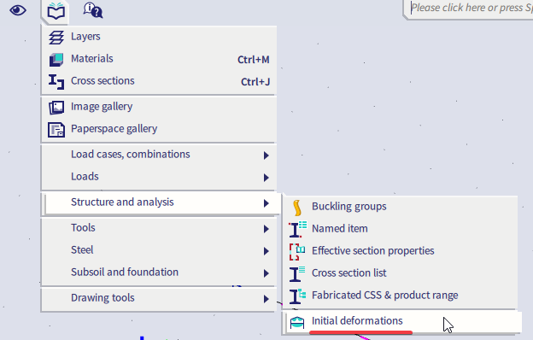Open Subsoil and foundation item
Screen dimensions: 533x340
[x=159, y=273]
